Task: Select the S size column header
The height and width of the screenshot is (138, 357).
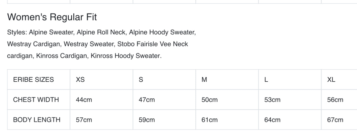Action: pos(141,80)
